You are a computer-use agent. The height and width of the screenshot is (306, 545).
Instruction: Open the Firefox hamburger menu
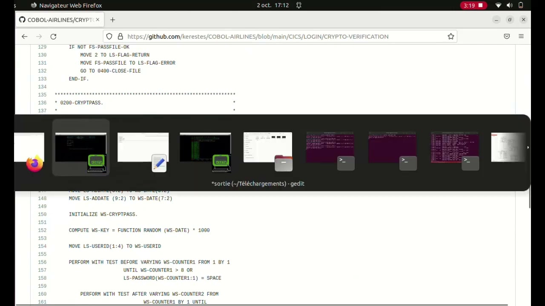pos(521,37)
